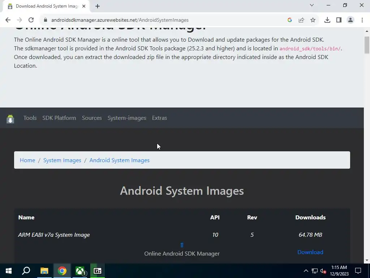This screenshot has width=370, height=278.
Task: Open the SDK Platform navbar item
Action: point(59,118)
